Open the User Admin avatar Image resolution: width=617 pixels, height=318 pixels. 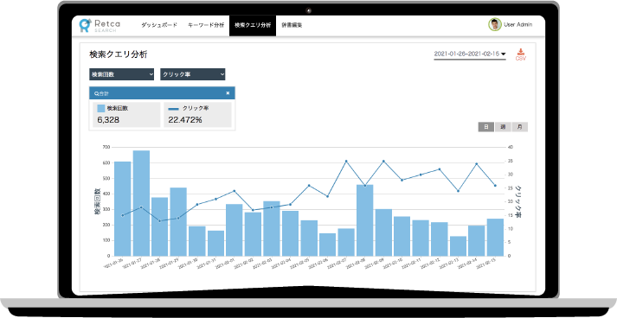click(495, 24)
